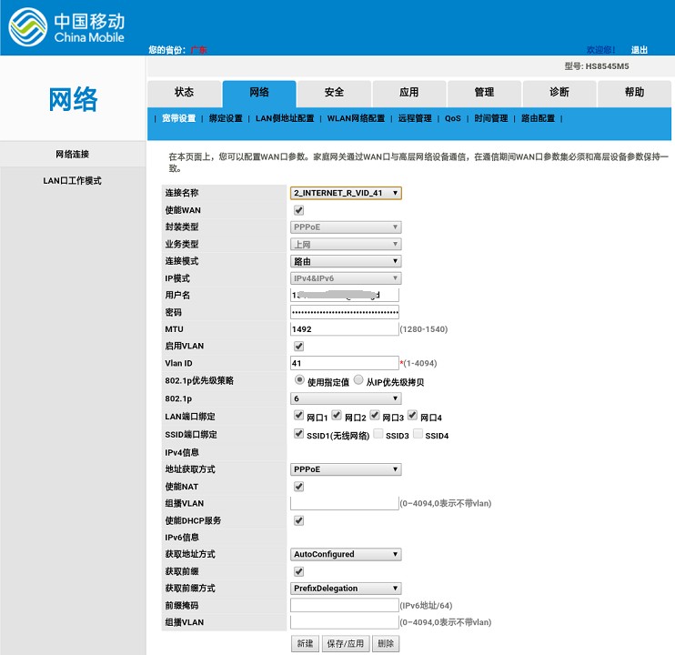Toggle the 网口2 checkbox
The width and height of the screenshot is (675, 655).
click(x=337, y=415)
